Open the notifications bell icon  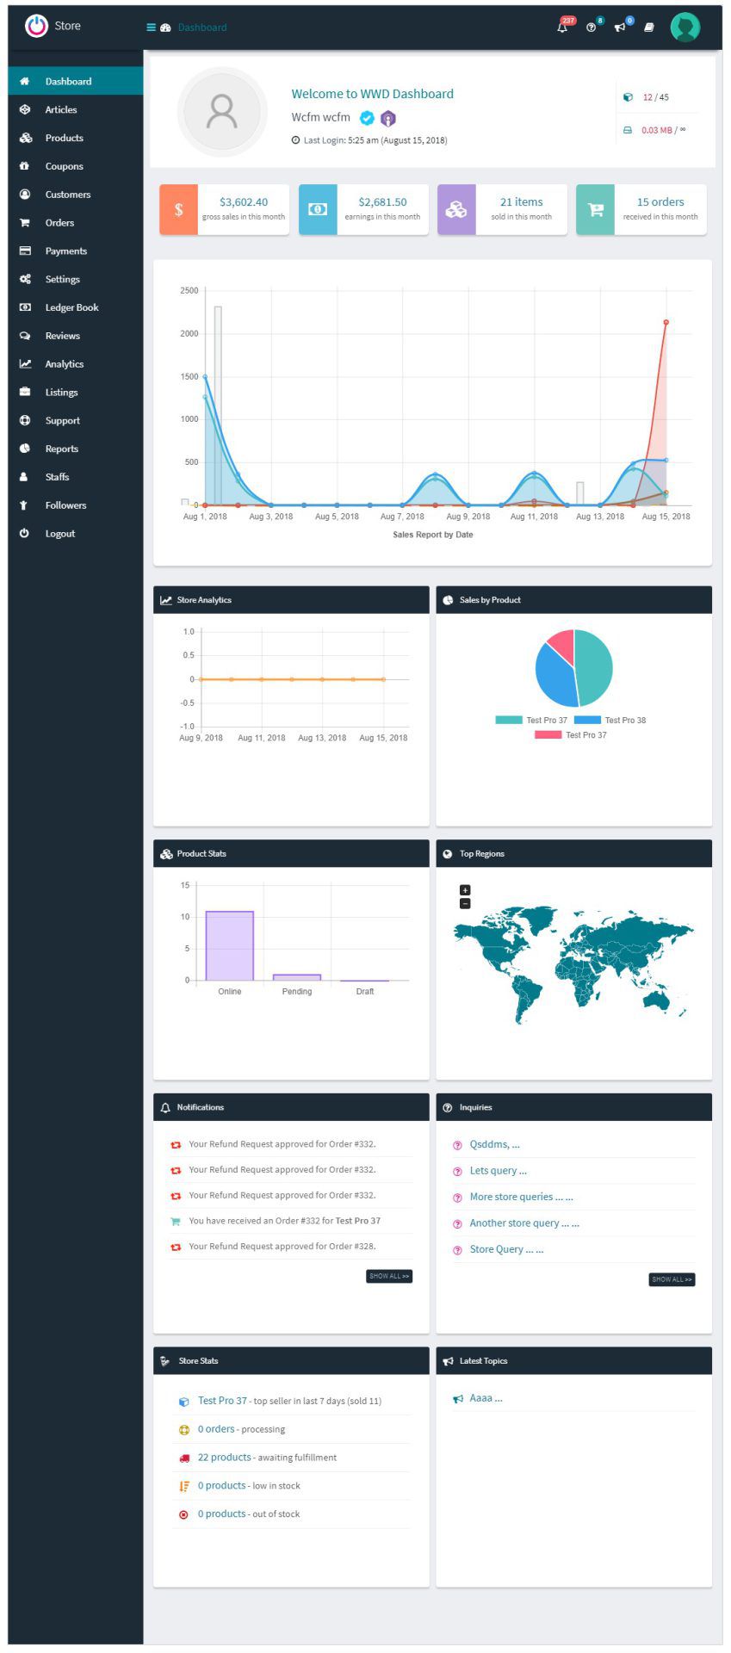coord(562,28)
